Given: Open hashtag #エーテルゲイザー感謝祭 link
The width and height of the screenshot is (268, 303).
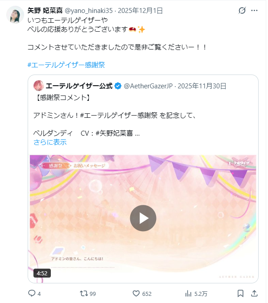Looking at the screenshot, I should 66,65.
